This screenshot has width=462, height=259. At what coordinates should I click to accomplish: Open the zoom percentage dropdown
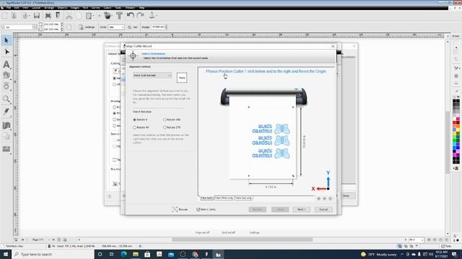[x=416, y=240]
